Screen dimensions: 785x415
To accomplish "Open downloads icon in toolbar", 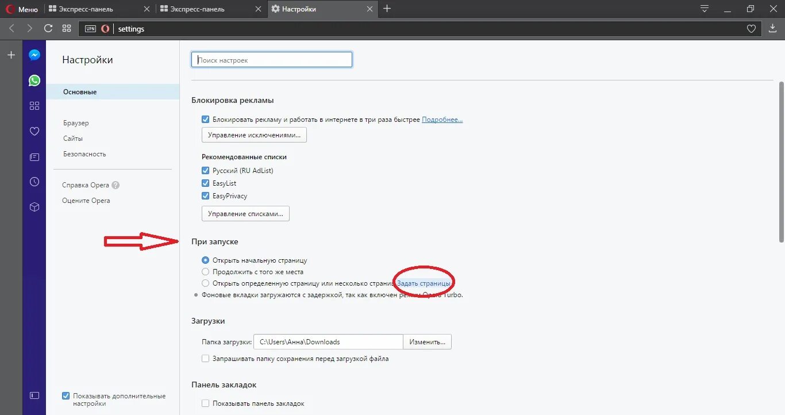I will click(x=772, y=28).
